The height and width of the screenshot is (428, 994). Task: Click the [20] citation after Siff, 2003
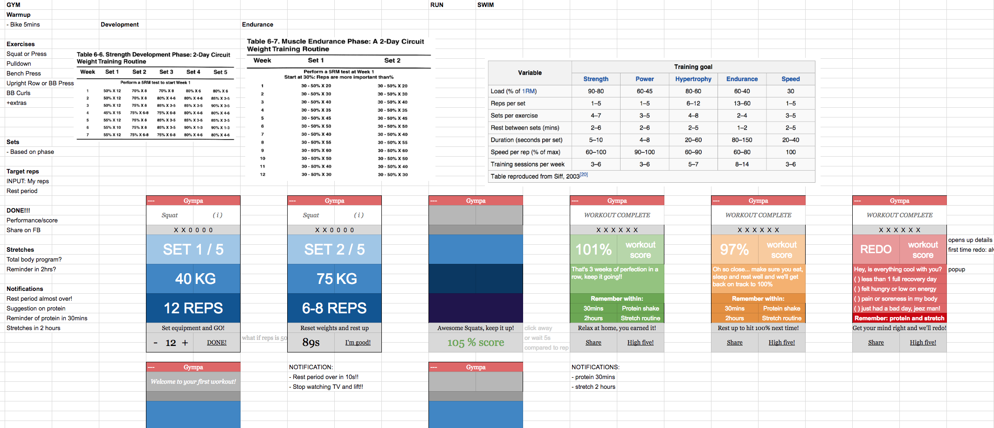584,174
